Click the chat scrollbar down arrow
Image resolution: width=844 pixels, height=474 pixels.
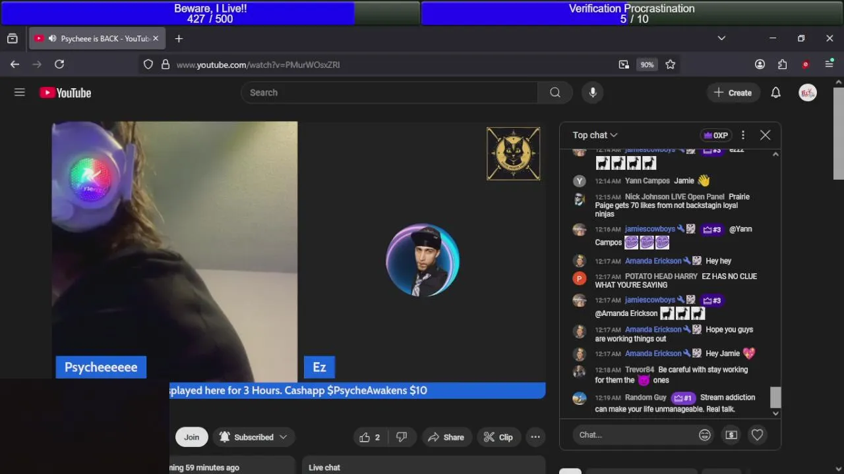[775, 413]
